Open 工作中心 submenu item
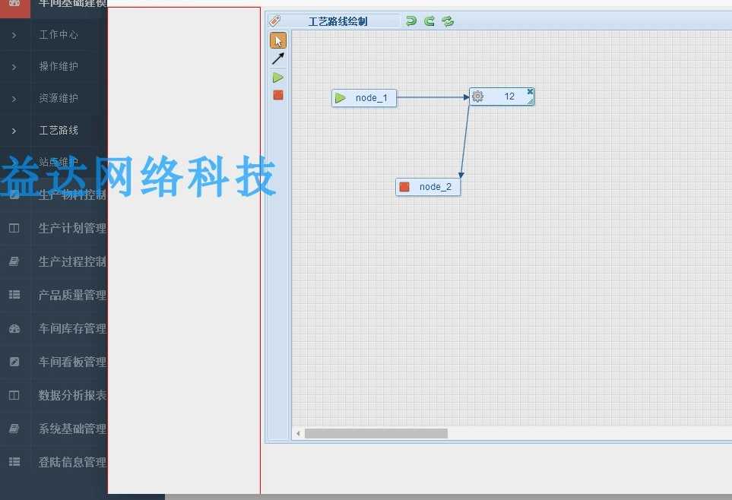Image resolution: width=732 pixels, height=500 pixels. [59, 35]
